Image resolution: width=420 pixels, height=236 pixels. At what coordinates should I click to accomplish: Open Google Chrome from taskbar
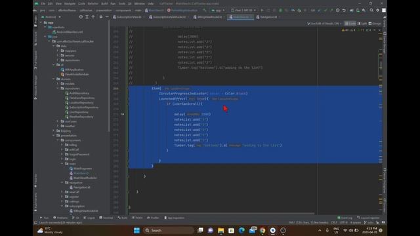tap(262, 230)
